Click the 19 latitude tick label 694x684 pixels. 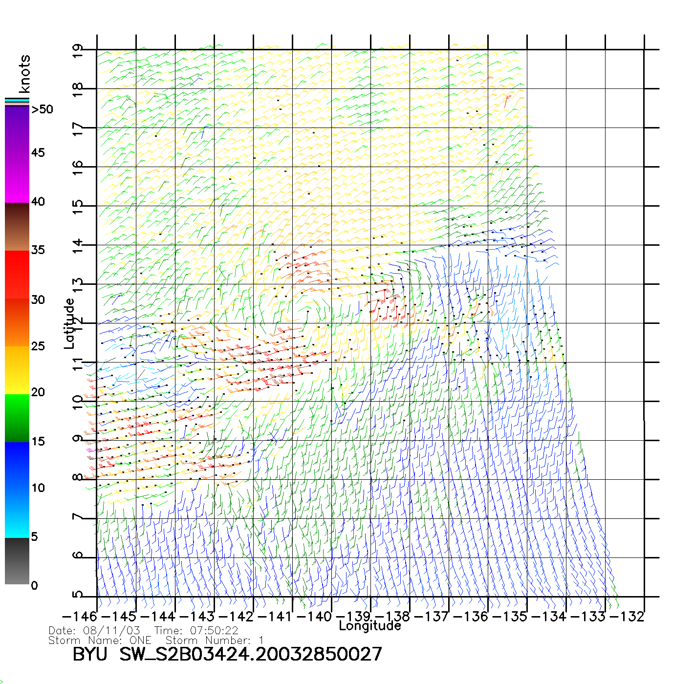[78, 51]
